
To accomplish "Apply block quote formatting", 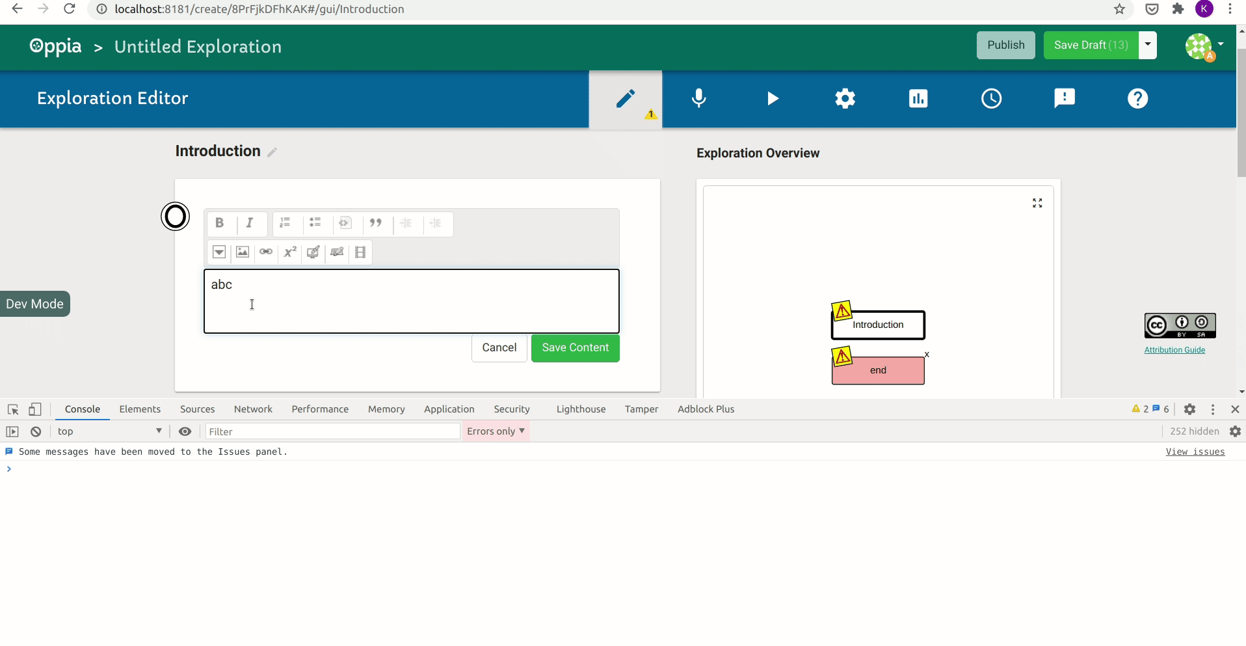I will (375, 223).
